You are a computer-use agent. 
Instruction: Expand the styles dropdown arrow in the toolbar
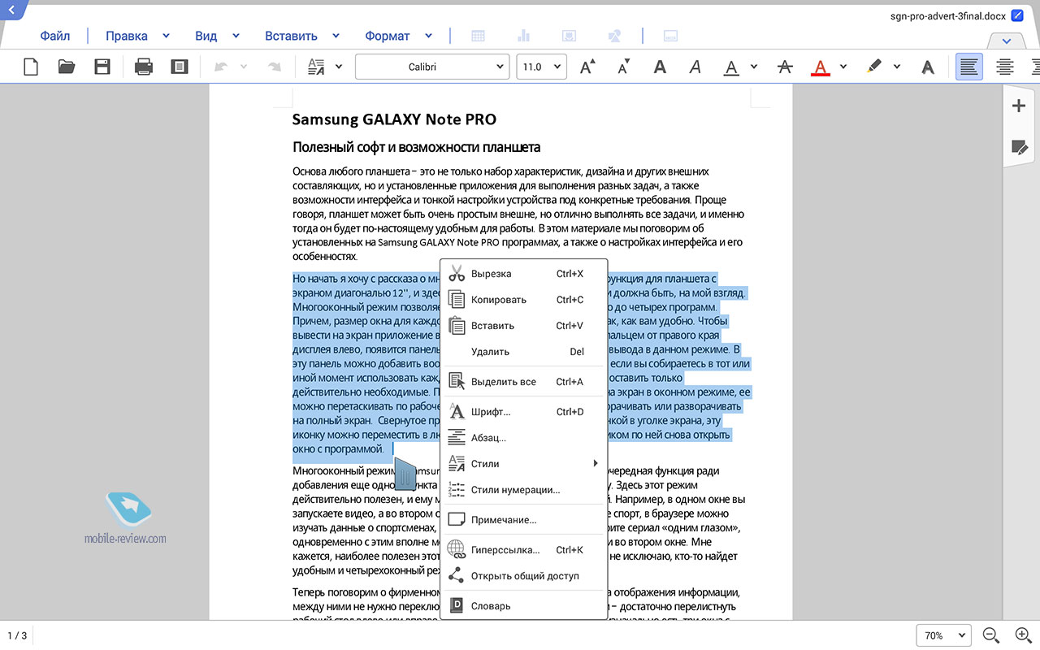(339, 67)
